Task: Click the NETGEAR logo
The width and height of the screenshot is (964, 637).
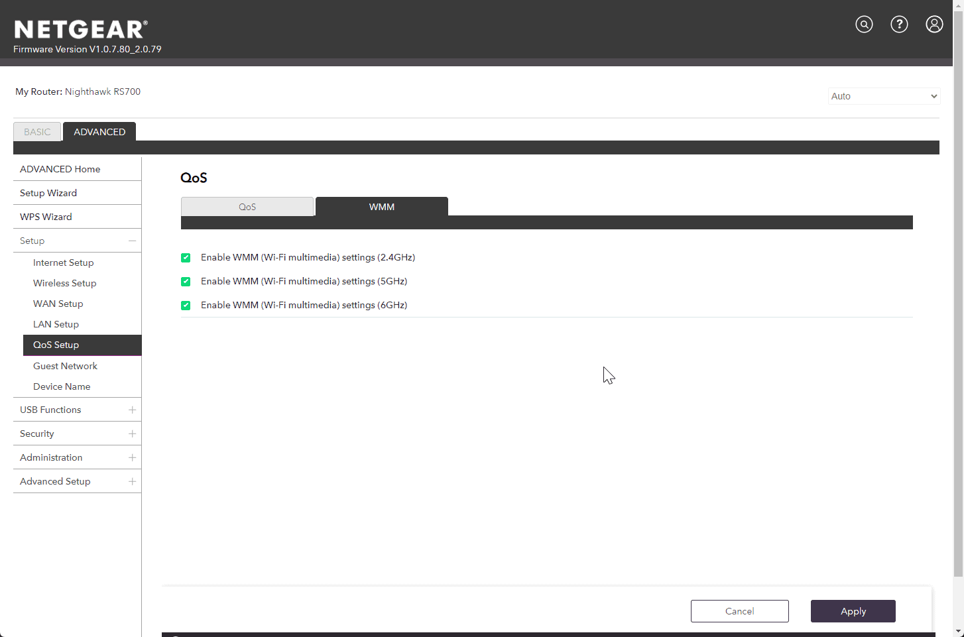Action: click(80, 30)
